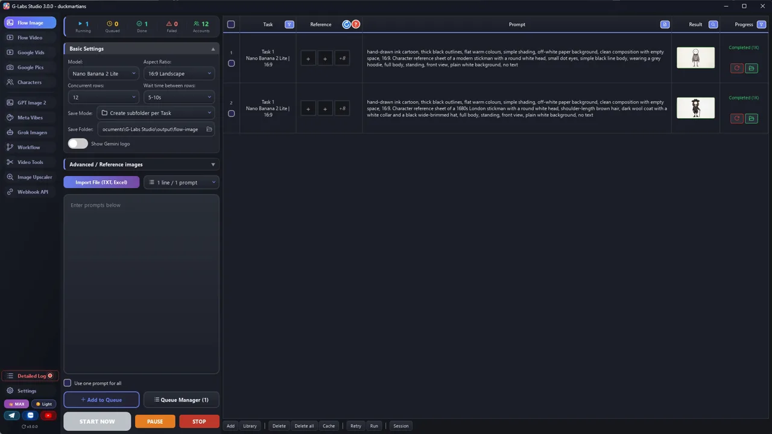
Task: Expand Advanced / Reference images section
Action: (141, 165)
